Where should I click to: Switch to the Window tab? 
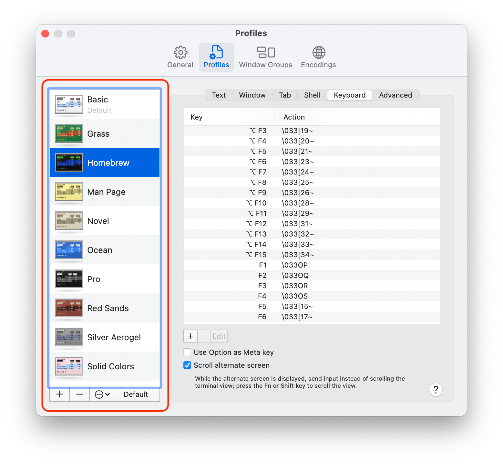point(252,95)
